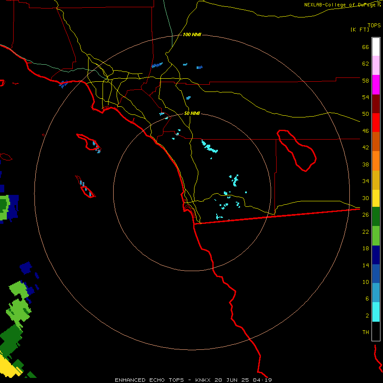383x383 pixels.
Task: Click the legend value 26
Action: tap(366, 215)
